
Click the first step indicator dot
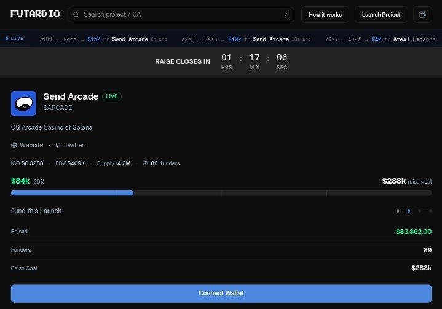coord(398,211)
